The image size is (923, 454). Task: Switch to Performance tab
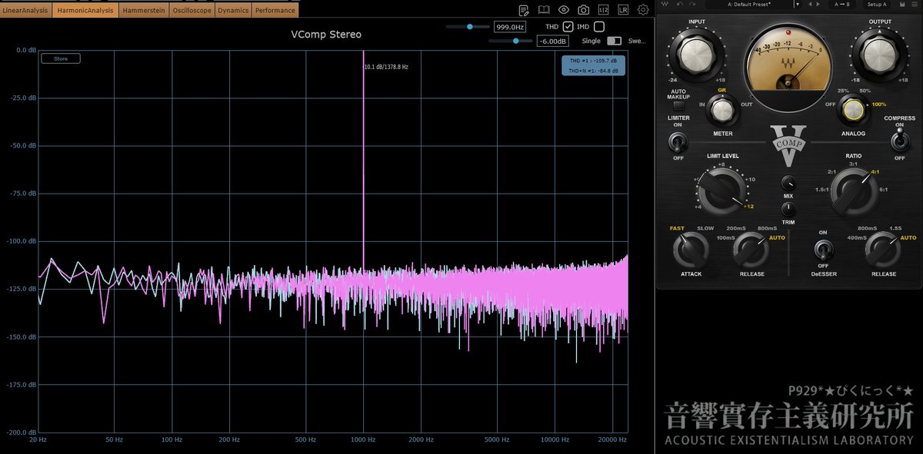[x=275, y=11]
